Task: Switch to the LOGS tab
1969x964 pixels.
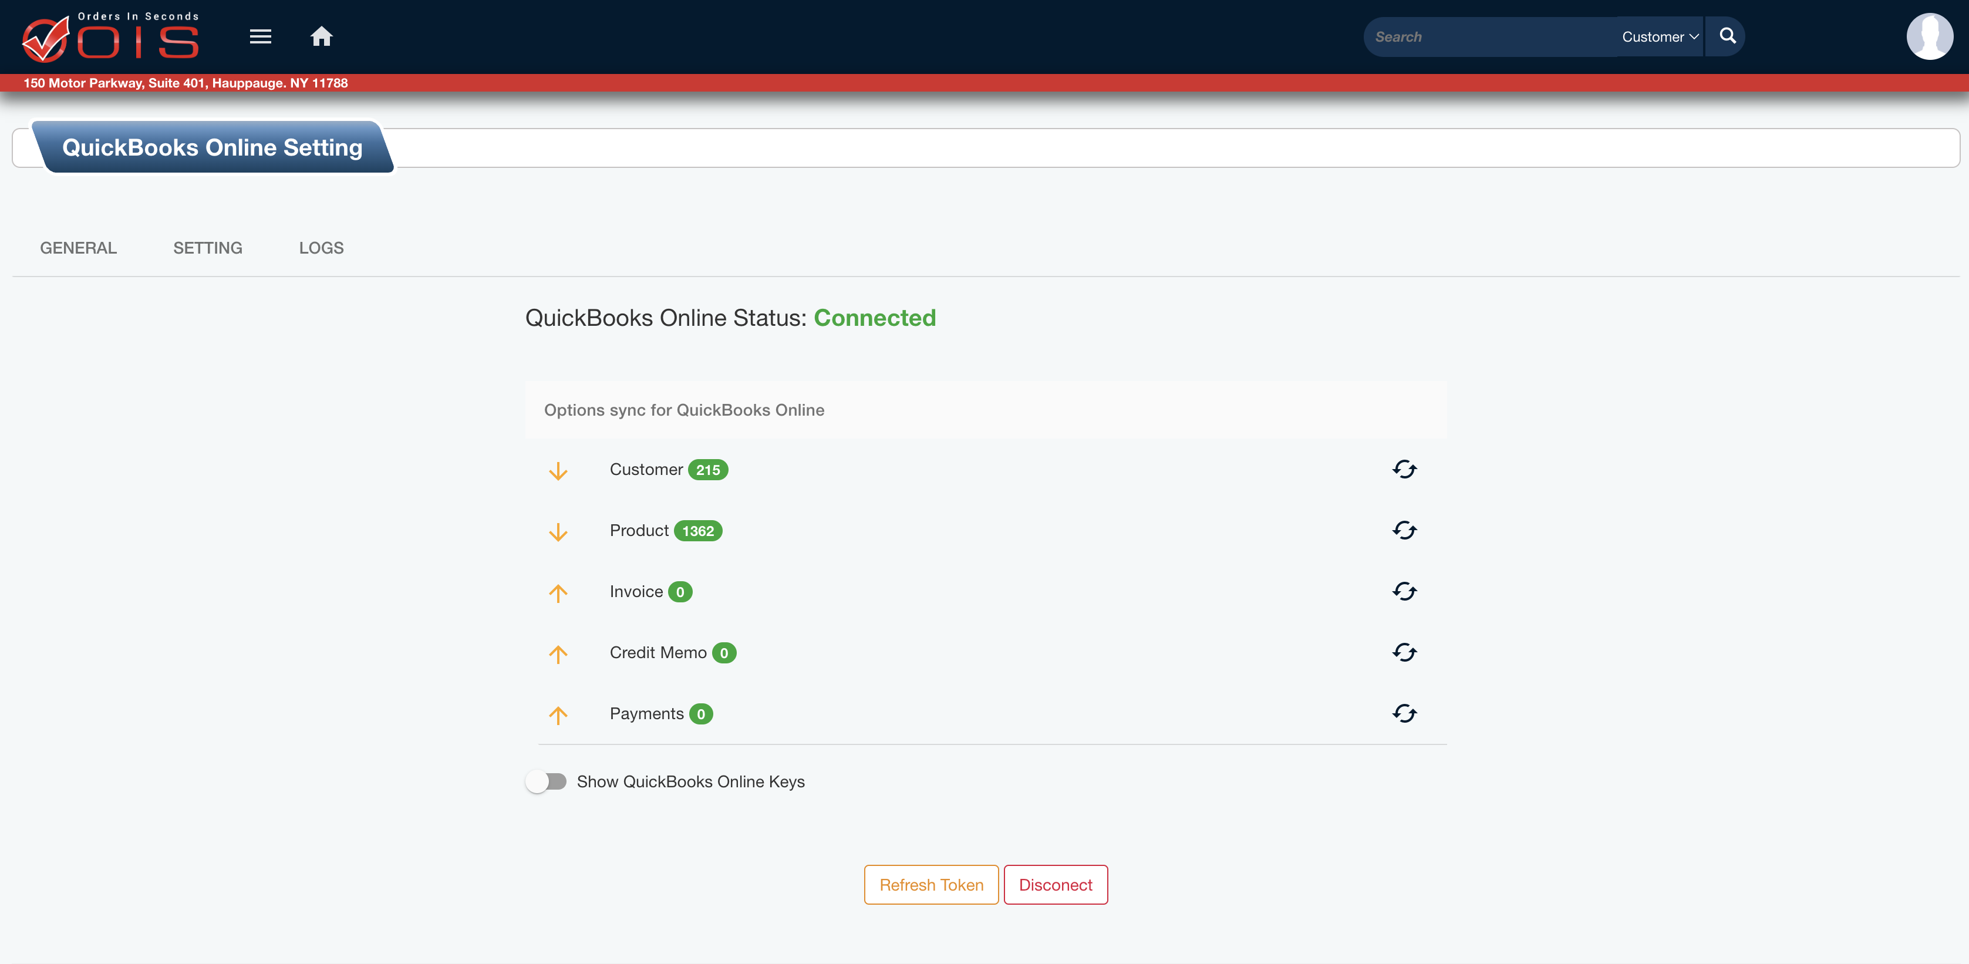Action: 321,248
